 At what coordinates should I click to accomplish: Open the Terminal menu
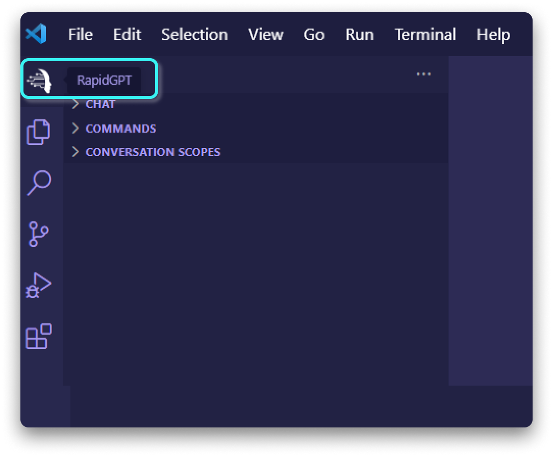coord(425,34)
